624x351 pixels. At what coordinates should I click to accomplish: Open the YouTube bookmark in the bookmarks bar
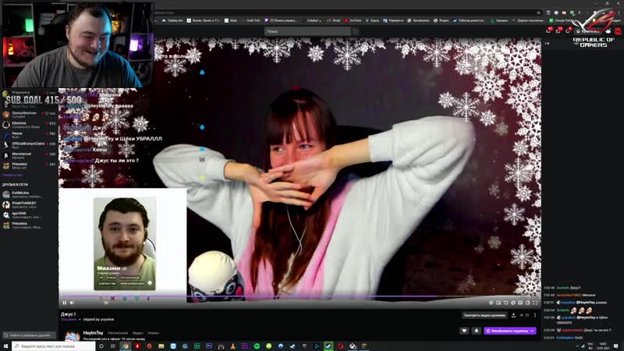coord(356,21)
